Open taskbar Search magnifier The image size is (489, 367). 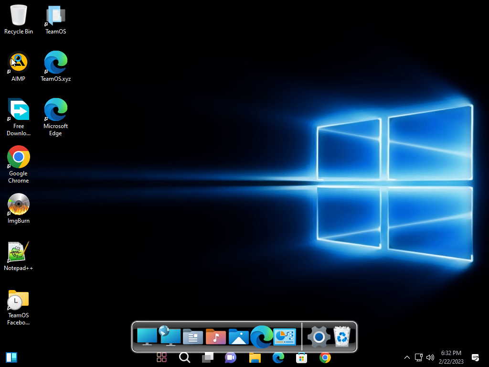tap(185, 357)
